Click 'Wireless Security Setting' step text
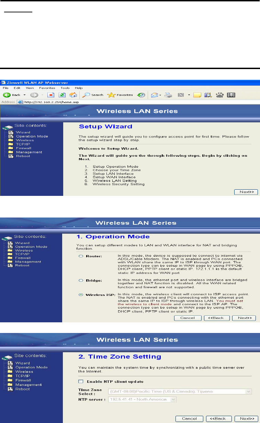 point(118,184)
